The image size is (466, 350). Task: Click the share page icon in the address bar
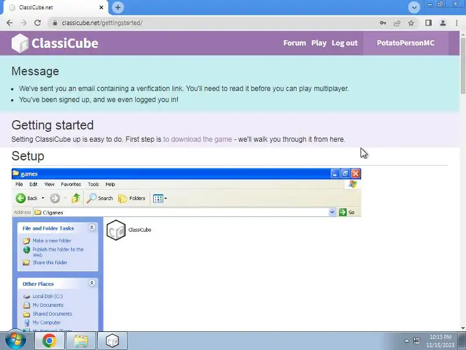397,23
